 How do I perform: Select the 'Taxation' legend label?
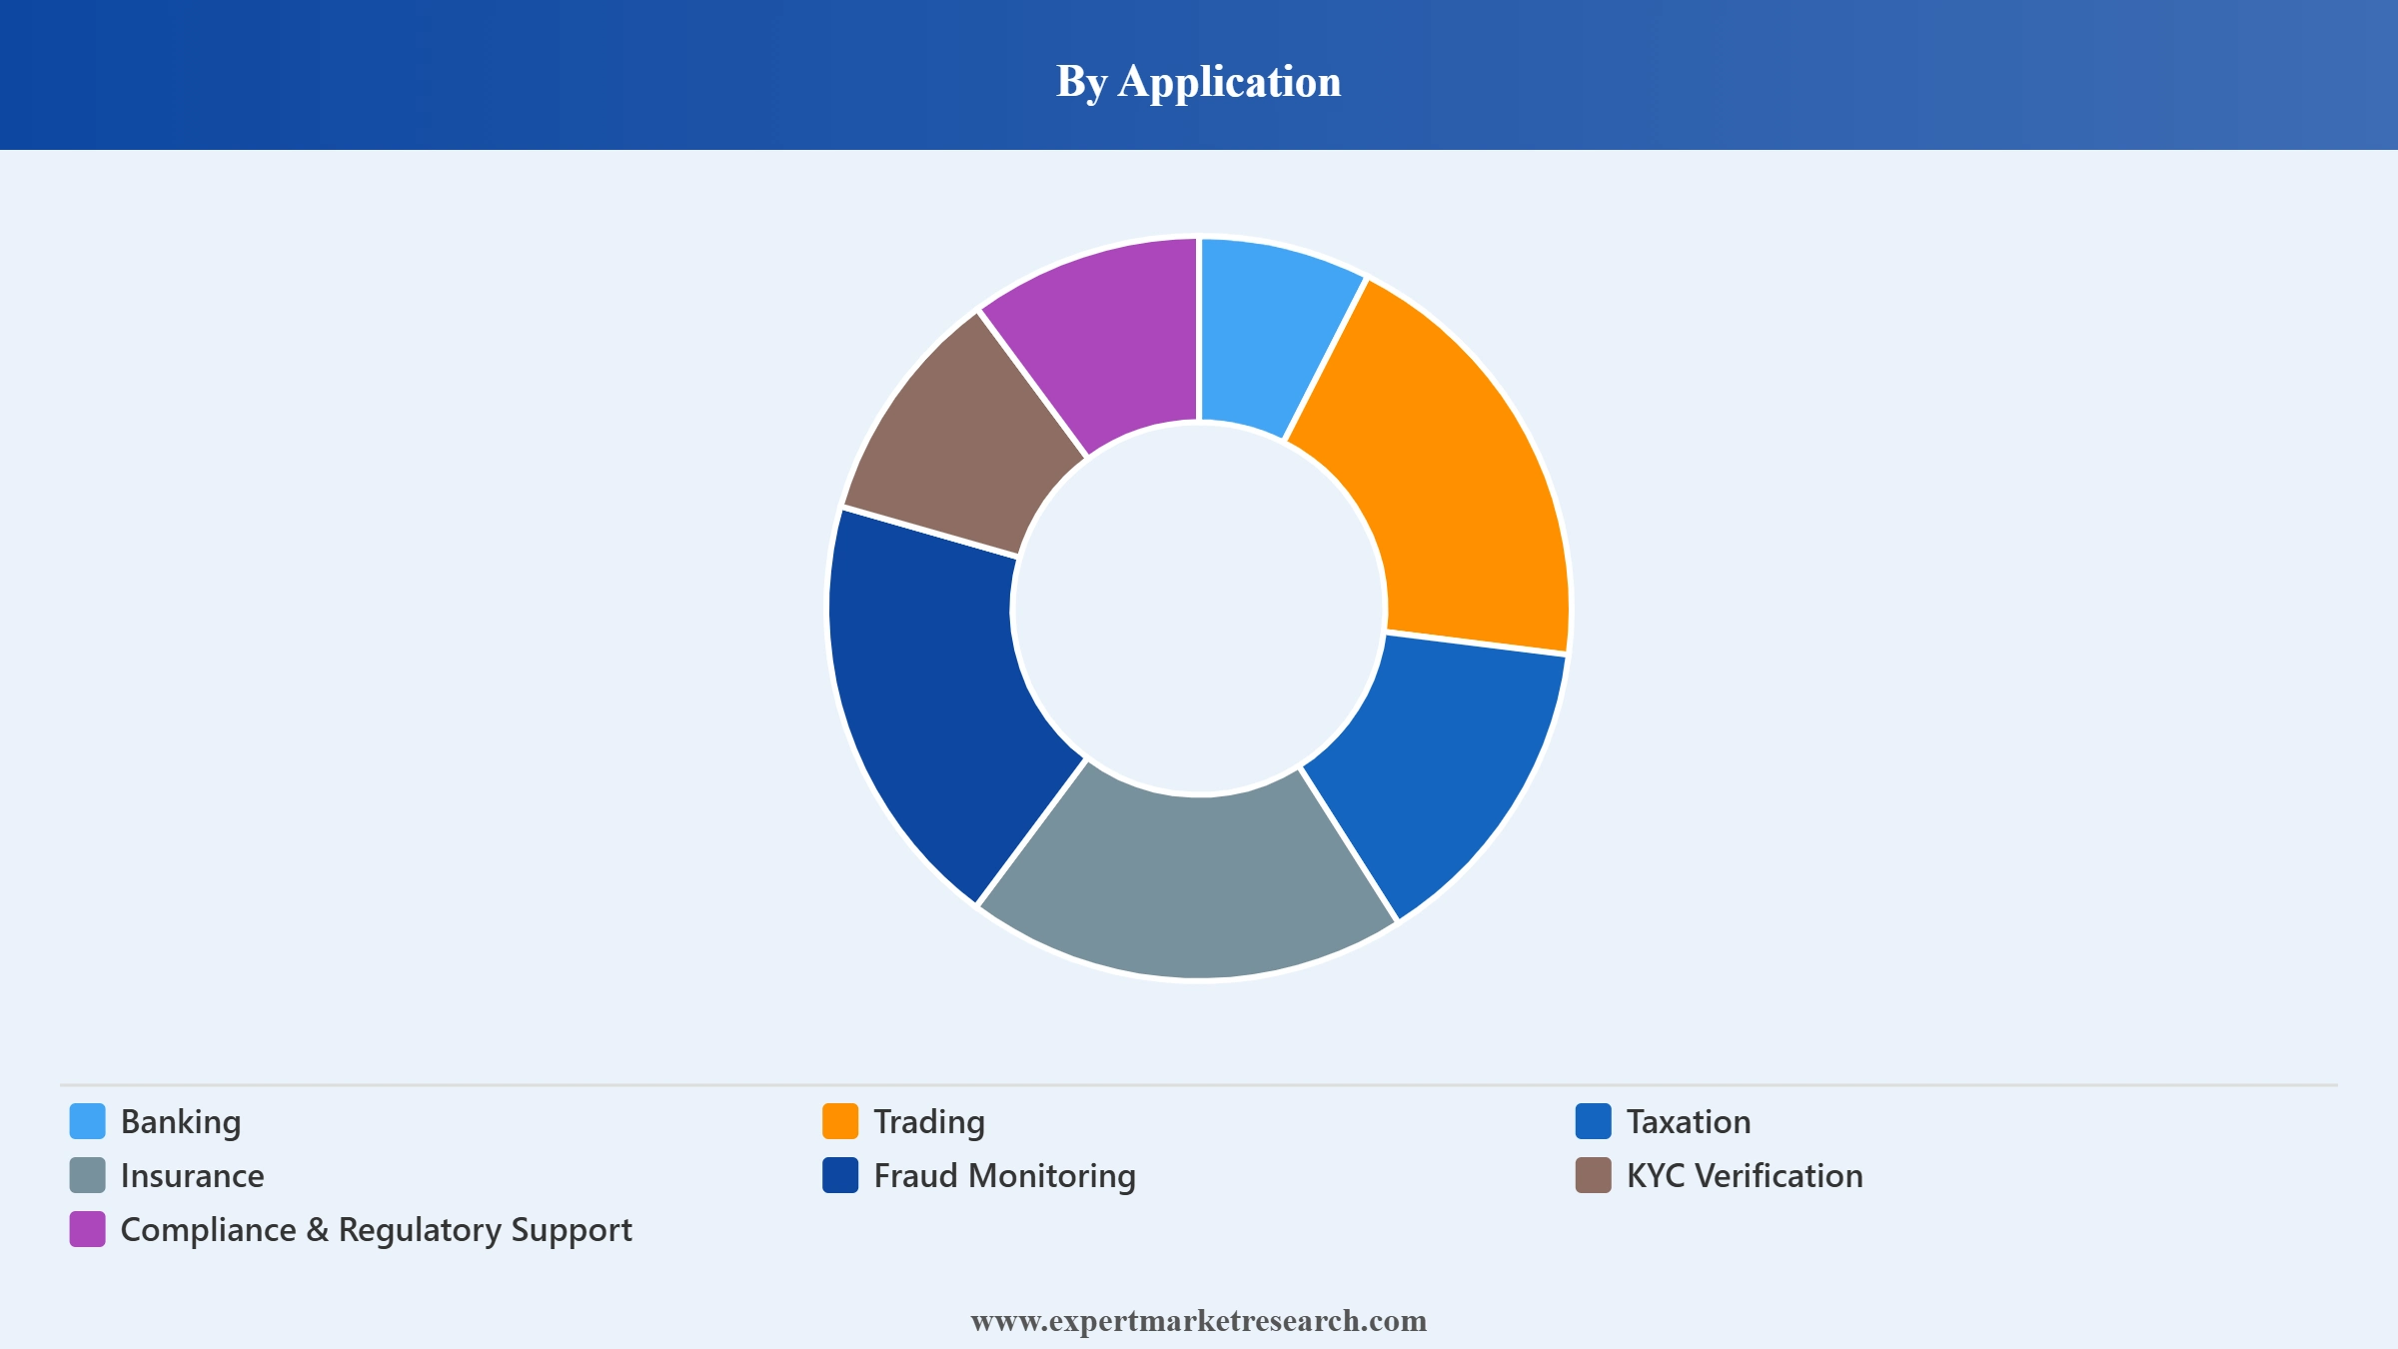1689,1122
